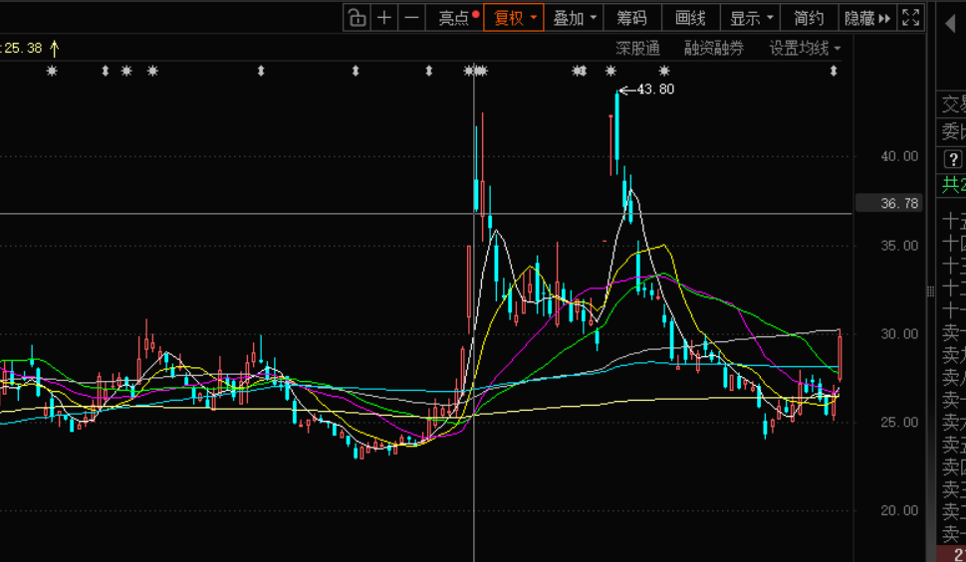Click the 深股通 link
Screen dimensions: 966x562
pyautogui.click(x=637, y=48)
